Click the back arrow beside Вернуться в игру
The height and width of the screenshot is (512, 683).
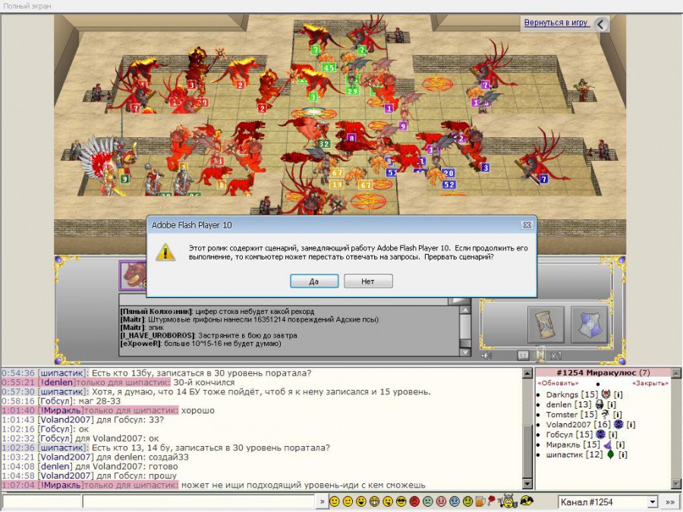pyautogui.click(x=601, y=24)
